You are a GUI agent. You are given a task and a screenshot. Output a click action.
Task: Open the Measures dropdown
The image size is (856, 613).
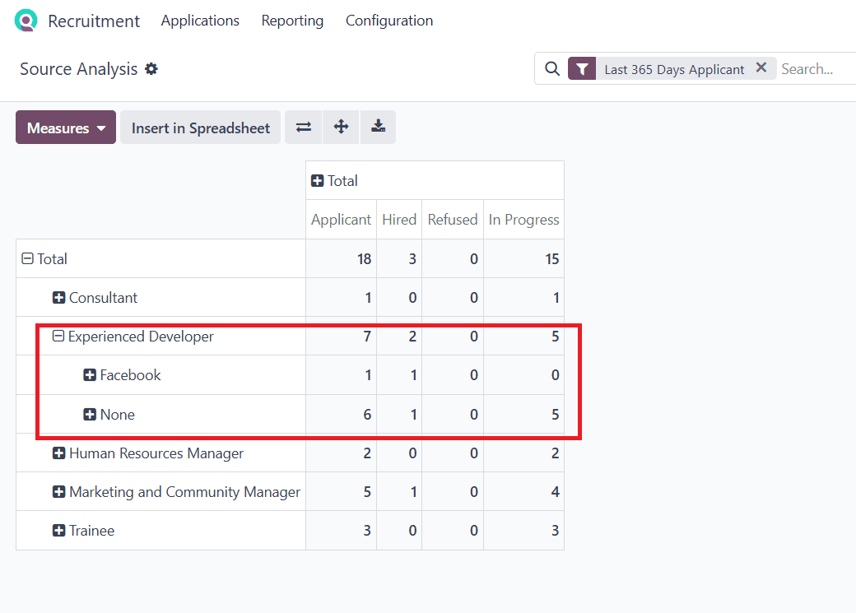[66, 128]
